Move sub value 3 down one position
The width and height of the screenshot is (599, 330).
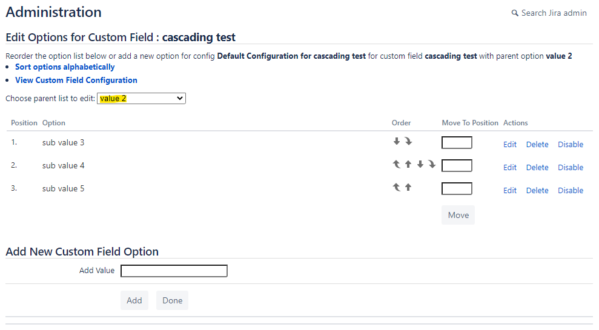397,142
